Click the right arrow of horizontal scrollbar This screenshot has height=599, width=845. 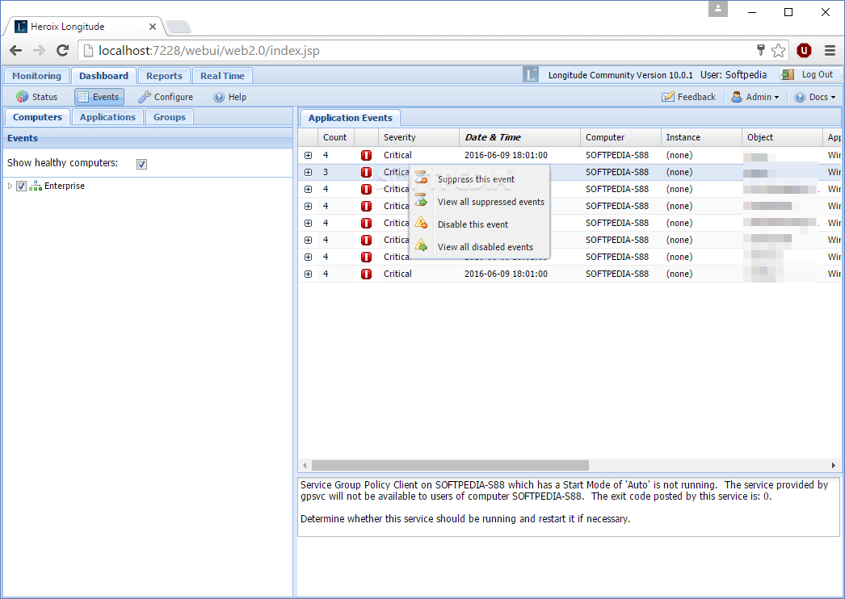[834, 465]
